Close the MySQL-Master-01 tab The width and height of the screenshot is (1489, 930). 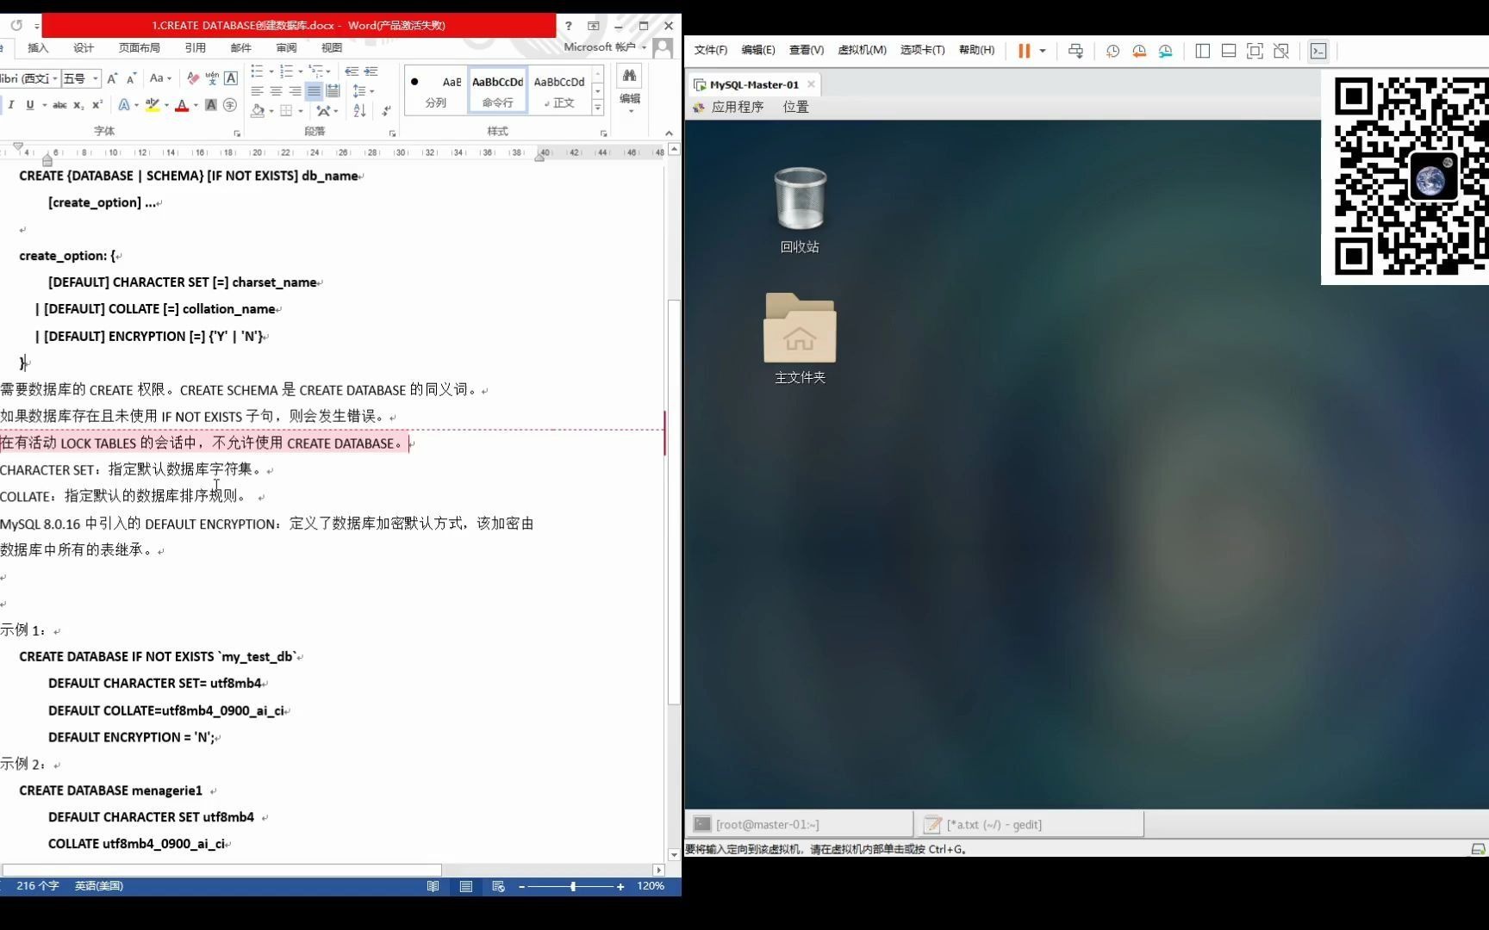(x=811, y=84)
